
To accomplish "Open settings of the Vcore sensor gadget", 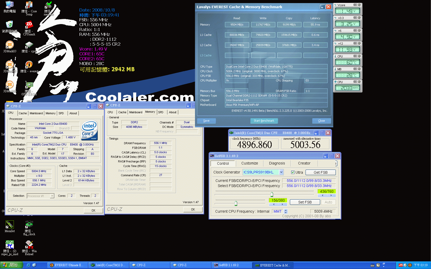I will pos(355,5).
